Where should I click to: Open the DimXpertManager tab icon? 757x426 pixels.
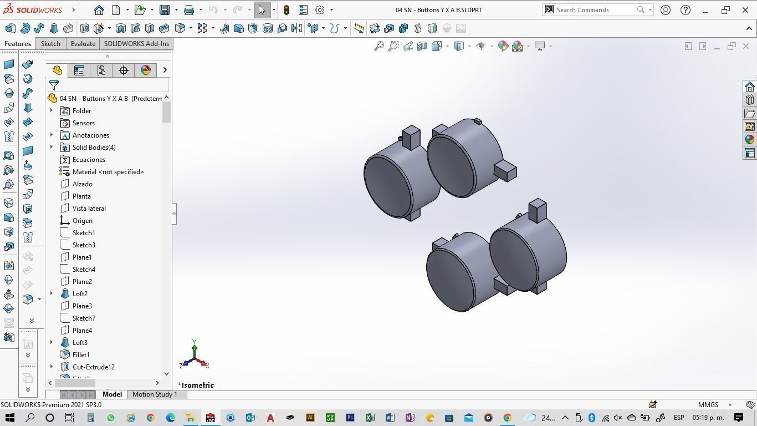[123, 70]
